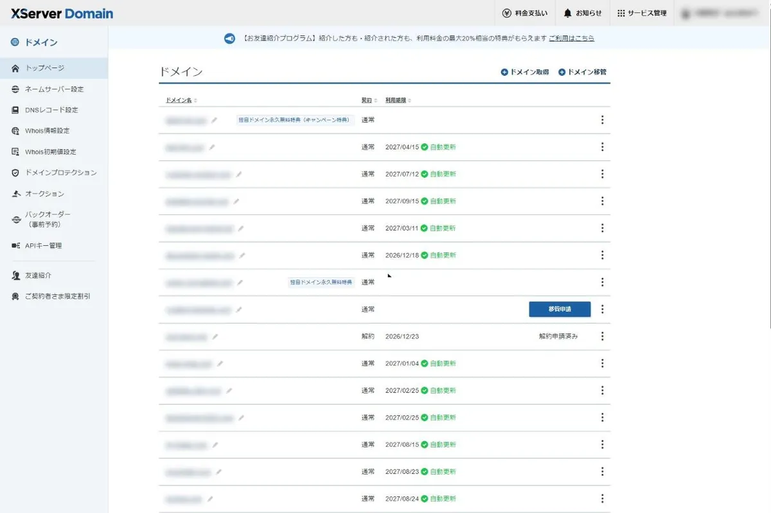The height and width of the screenshot is (513, 771).
Task: Open Whois初期値設定 in the sidebar
Action: 54,152
